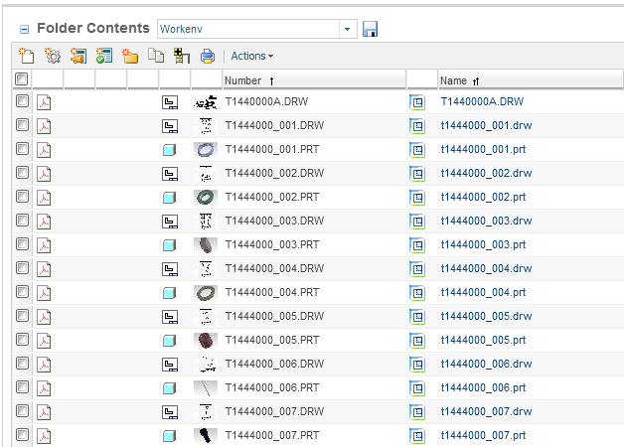Select number text T1444000_002.DRW
The height and width of the screenshot is (447, 624).
[274, 173]
